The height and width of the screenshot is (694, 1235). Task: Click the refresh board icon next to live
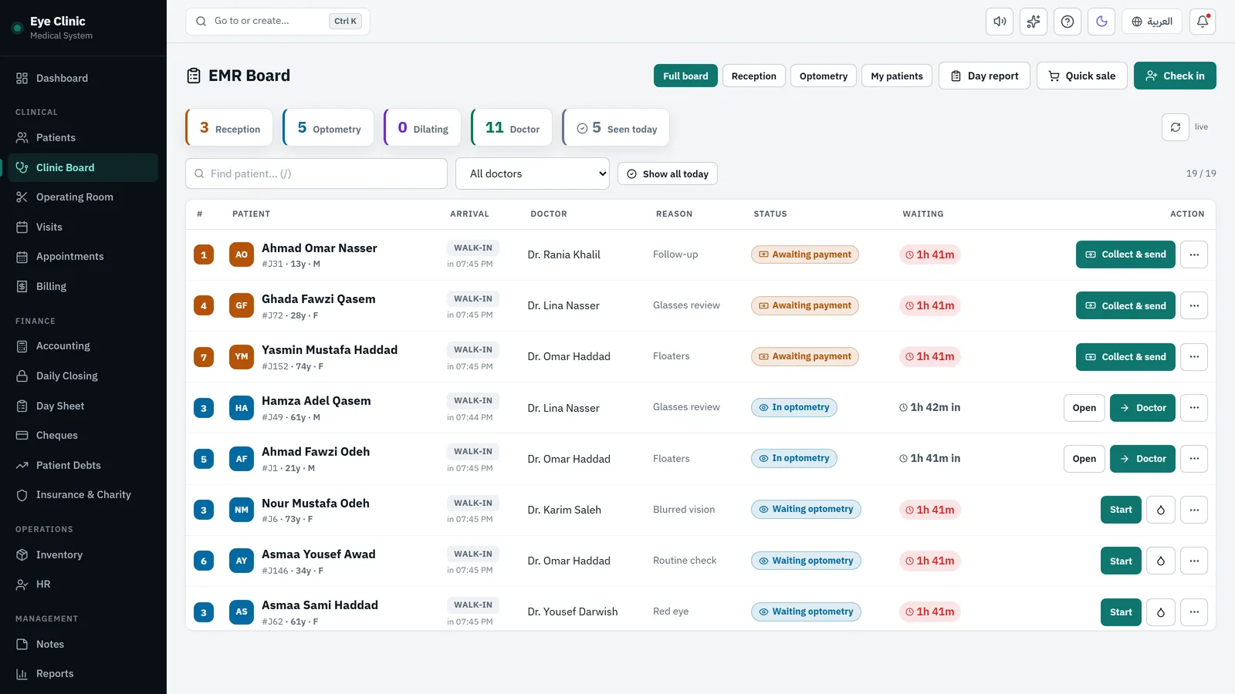click(1176, 127)
